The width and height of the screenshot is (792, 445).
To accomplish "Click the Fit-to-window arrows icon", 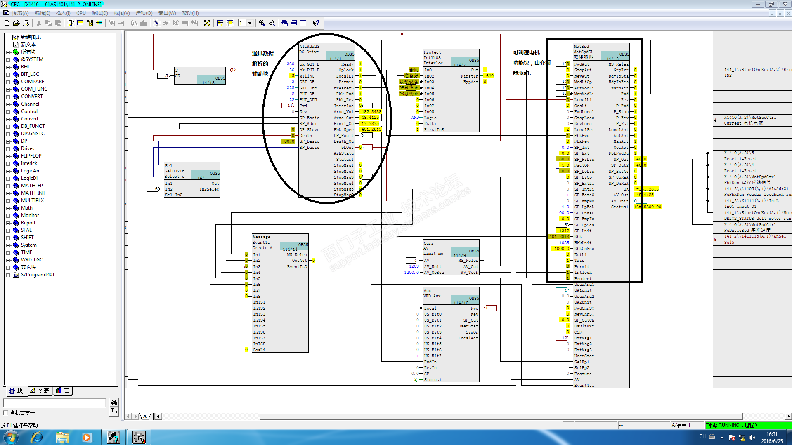I will [x=207, y=23].
